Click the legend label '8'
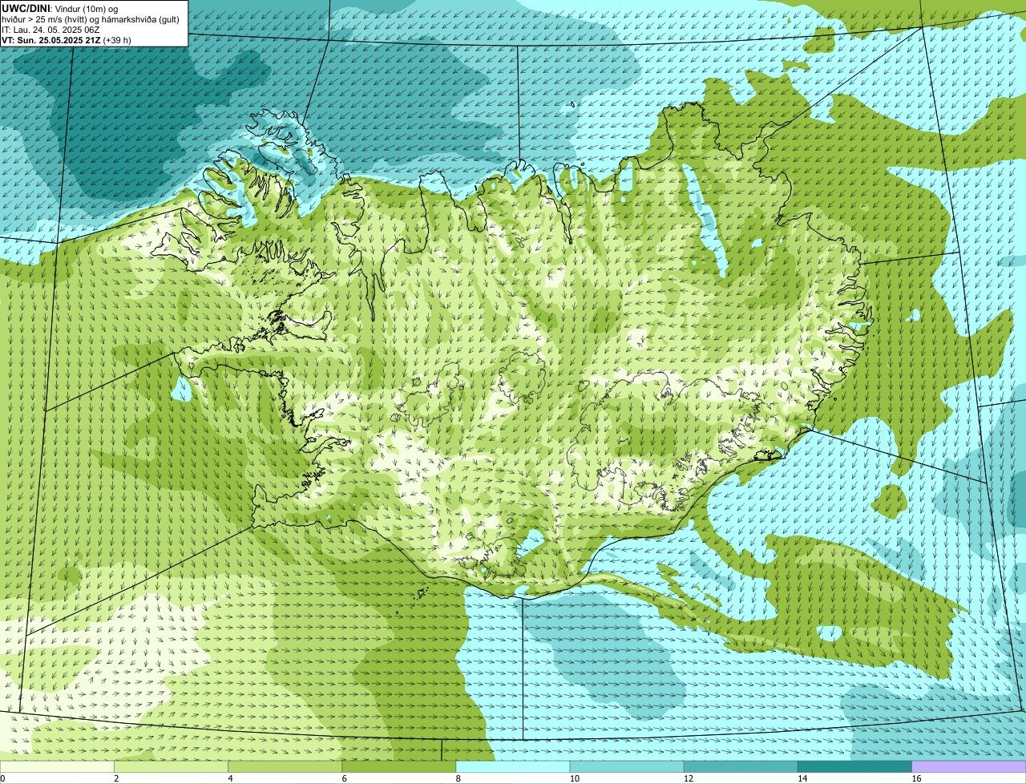This screenshot has height=784, width=1026. click(x=458, y=778)
